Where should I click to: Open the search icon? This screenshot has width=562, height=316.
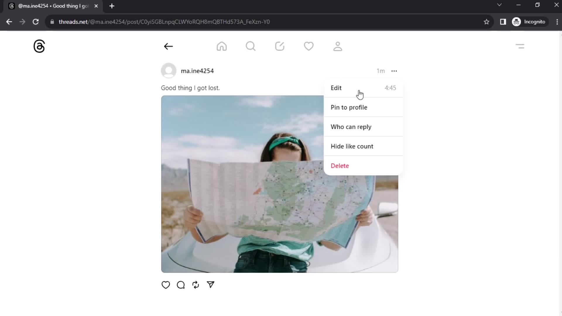[251, 46]
